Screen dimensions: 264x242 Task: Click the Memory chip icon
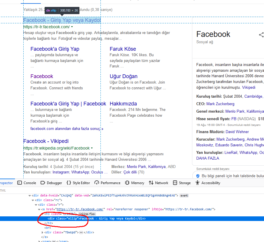click(x=127, y=183)
